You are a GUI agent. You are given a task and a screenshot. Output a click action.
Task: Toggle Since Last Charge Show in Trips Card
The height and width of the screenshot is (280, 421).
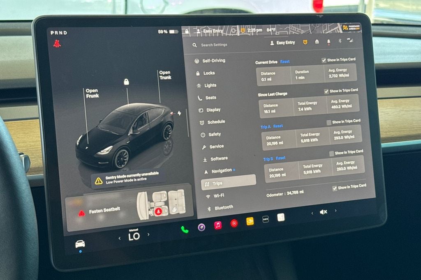click(x=326, y=92)
